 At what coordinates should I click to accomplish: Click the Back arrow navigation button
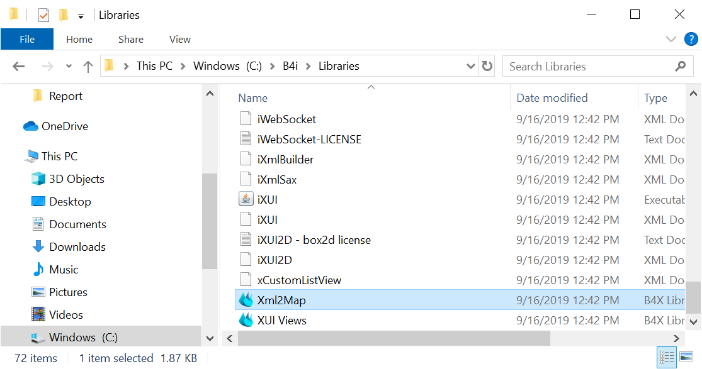click(19, 67)
